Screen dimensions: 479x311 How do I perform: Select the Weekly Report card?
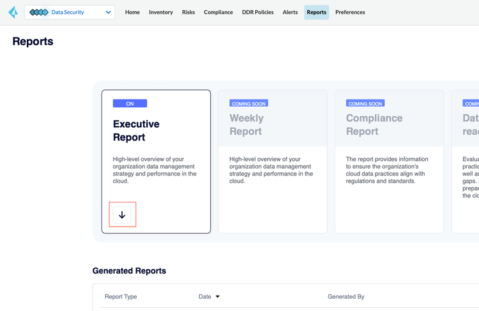pos(272,161)
